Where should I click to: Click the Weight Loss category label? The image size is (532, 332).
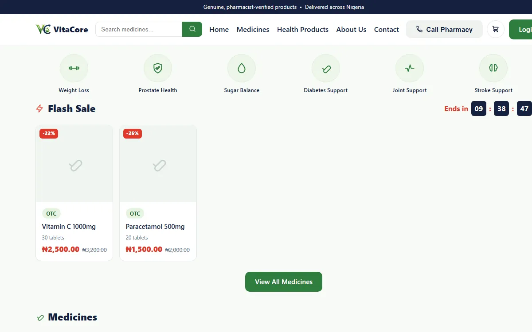(74, 90)
